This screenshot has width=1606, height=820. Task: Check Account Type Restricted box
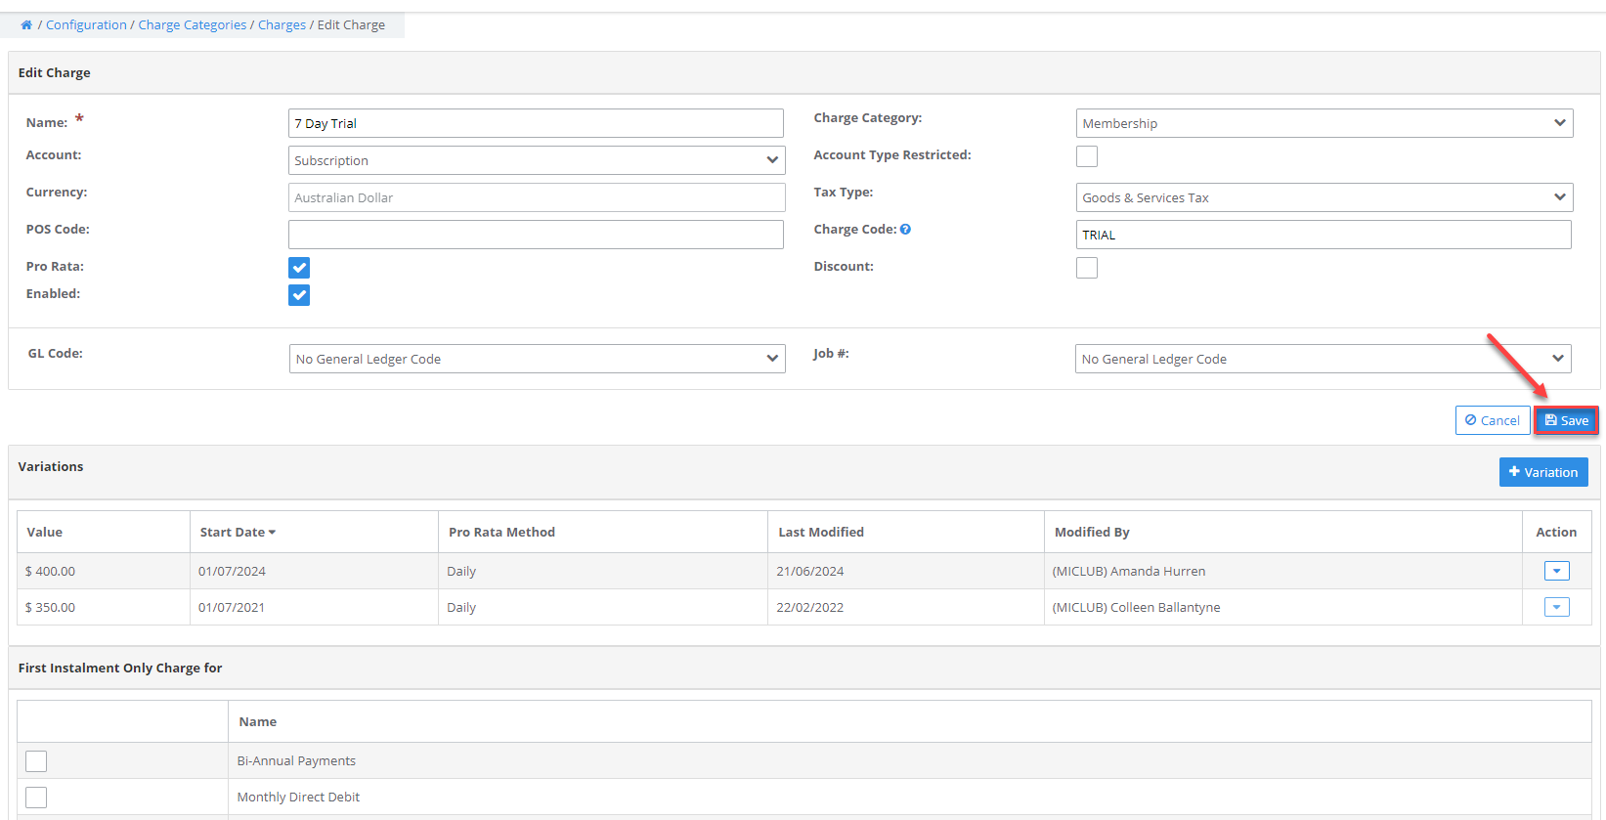[1087, 156]
